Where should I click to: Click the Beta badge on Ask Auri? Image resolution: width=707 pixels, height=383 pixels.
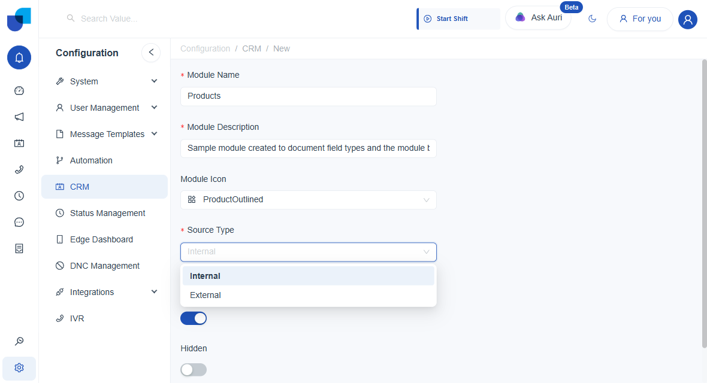tap(571, 7)
